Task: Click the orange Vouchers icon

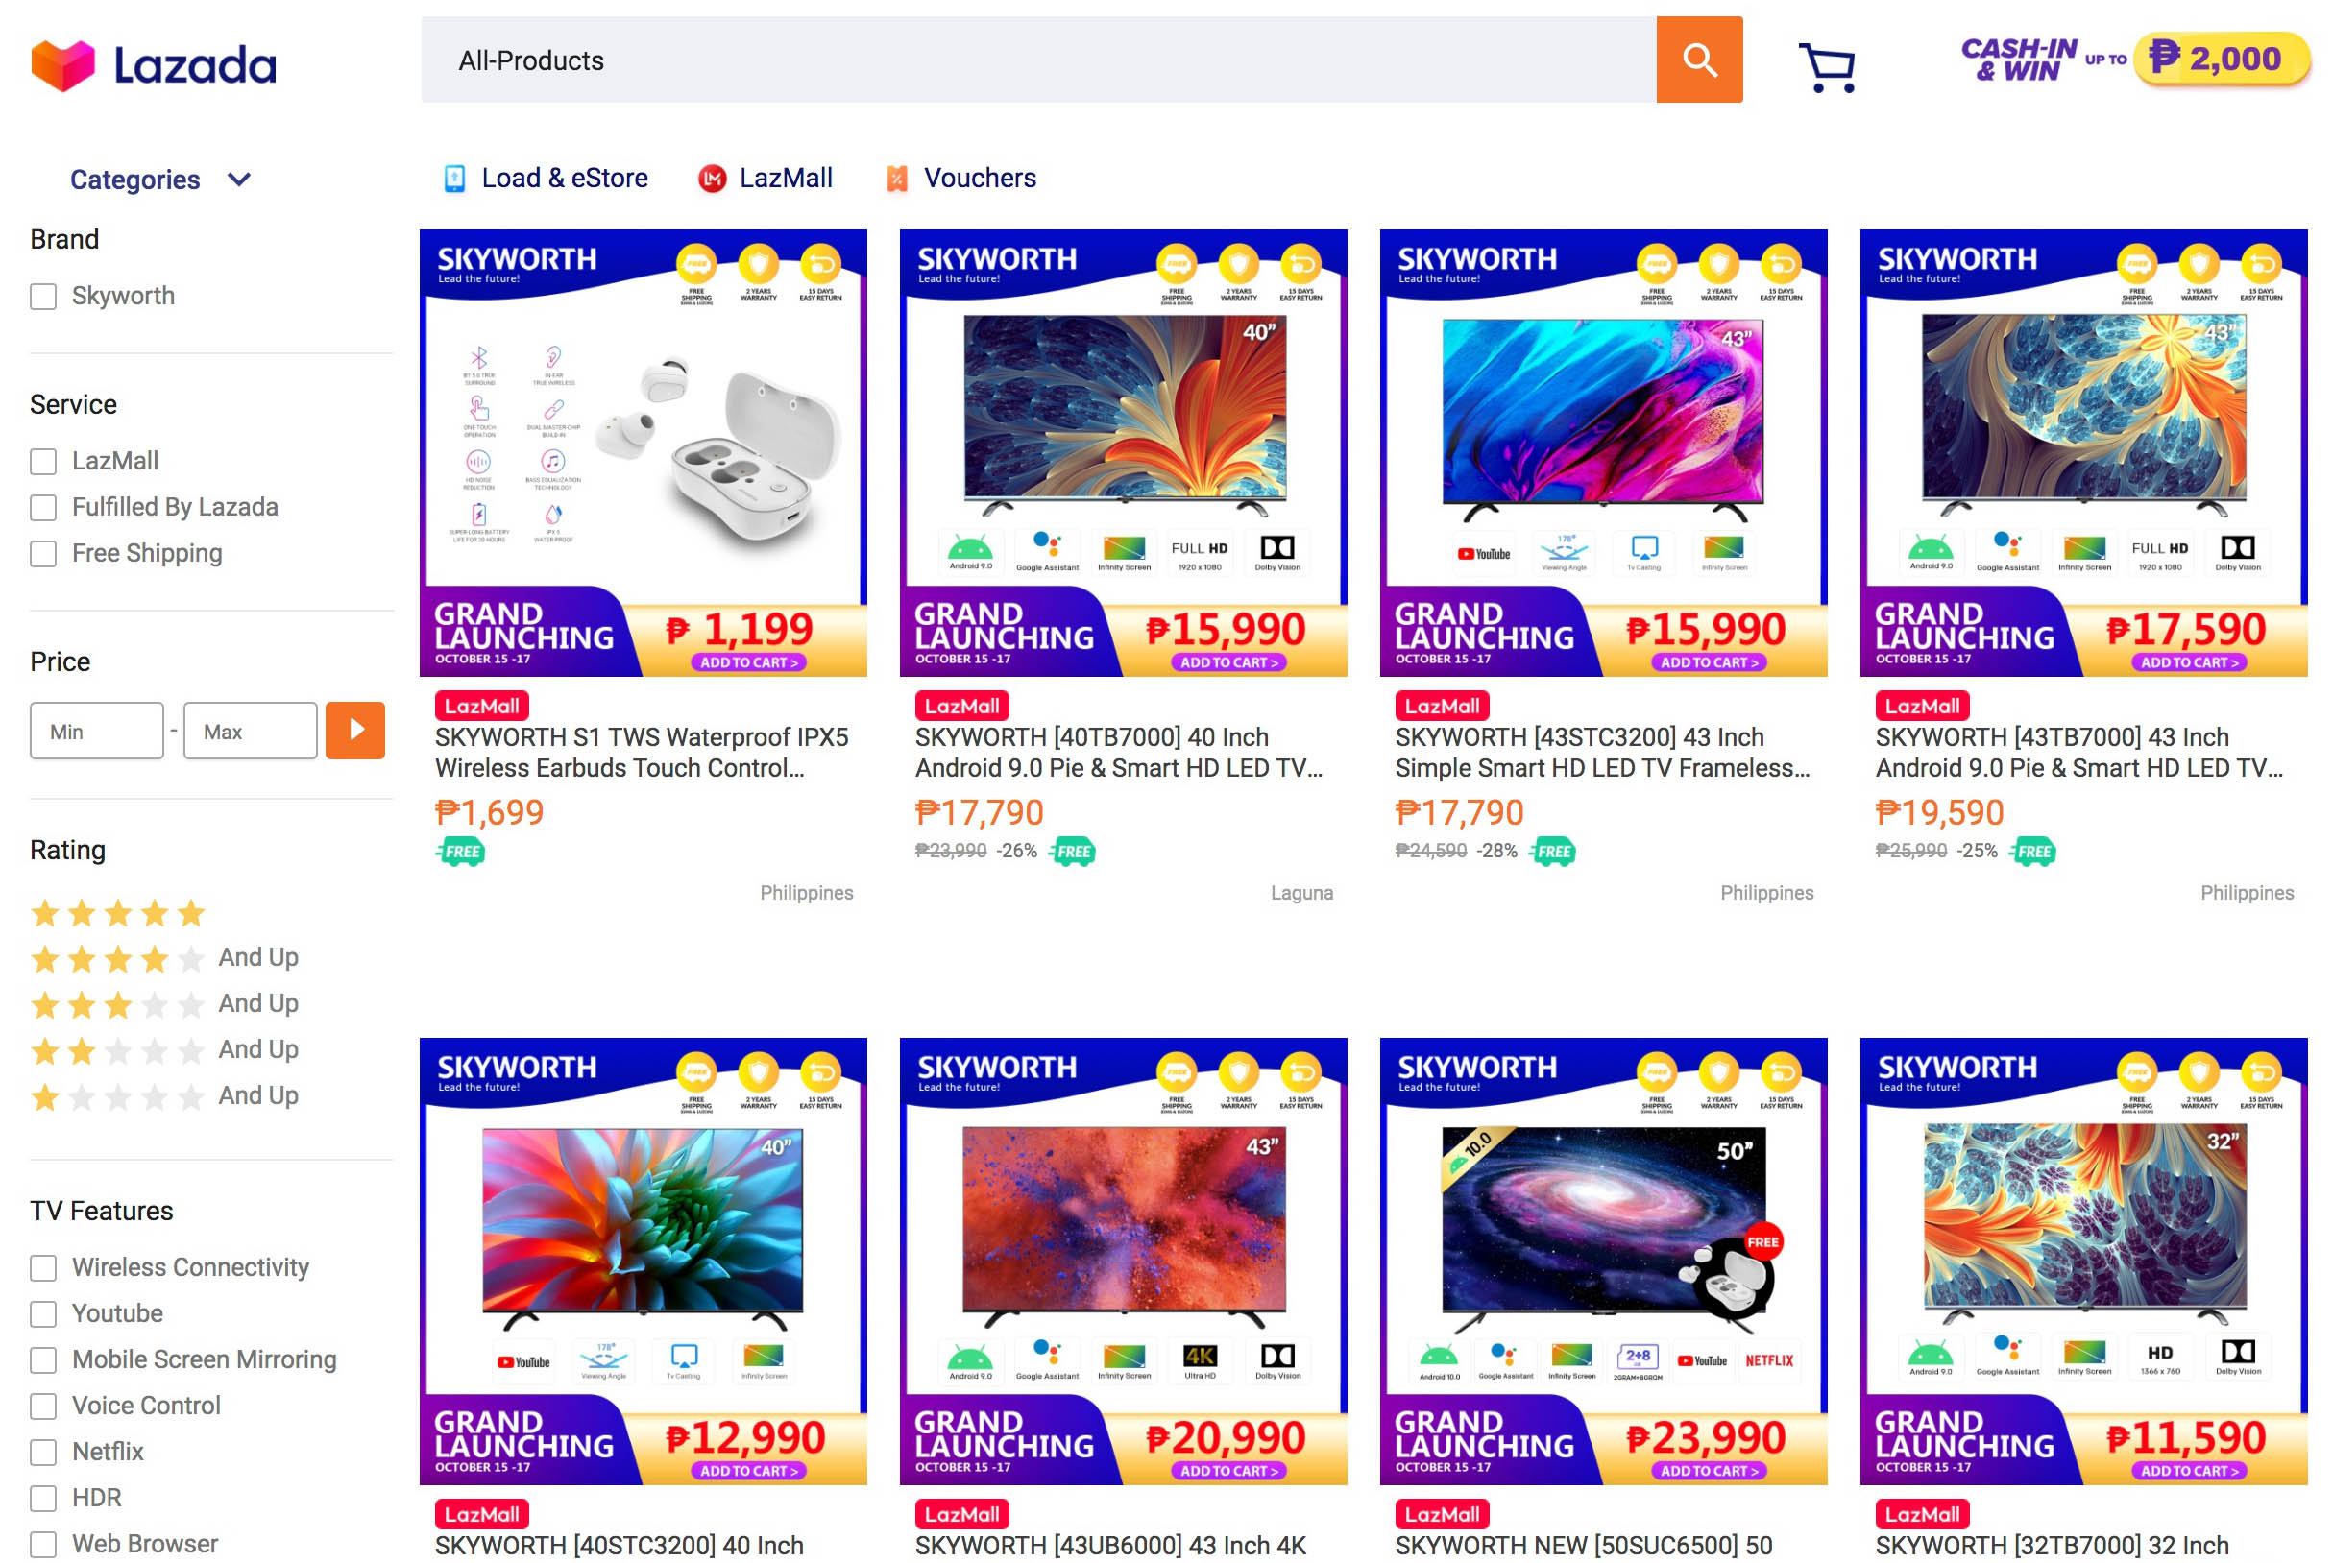Action: click(897, 179)
